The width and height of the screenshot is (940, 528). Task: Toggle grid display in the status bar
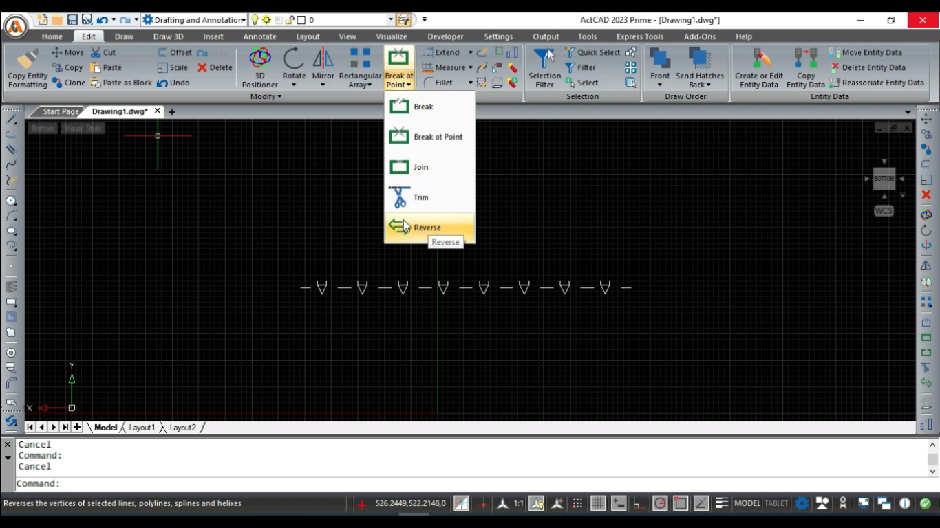(x=598, y=503)
